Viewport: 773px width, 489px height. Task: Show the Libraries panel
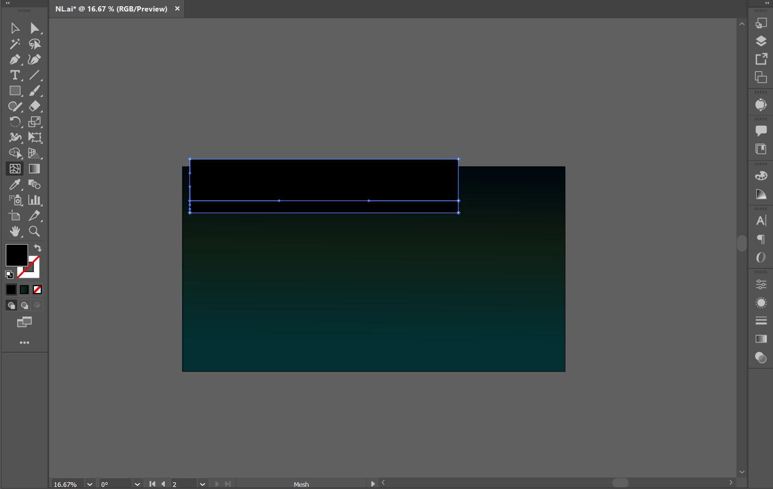coord(761,149)
